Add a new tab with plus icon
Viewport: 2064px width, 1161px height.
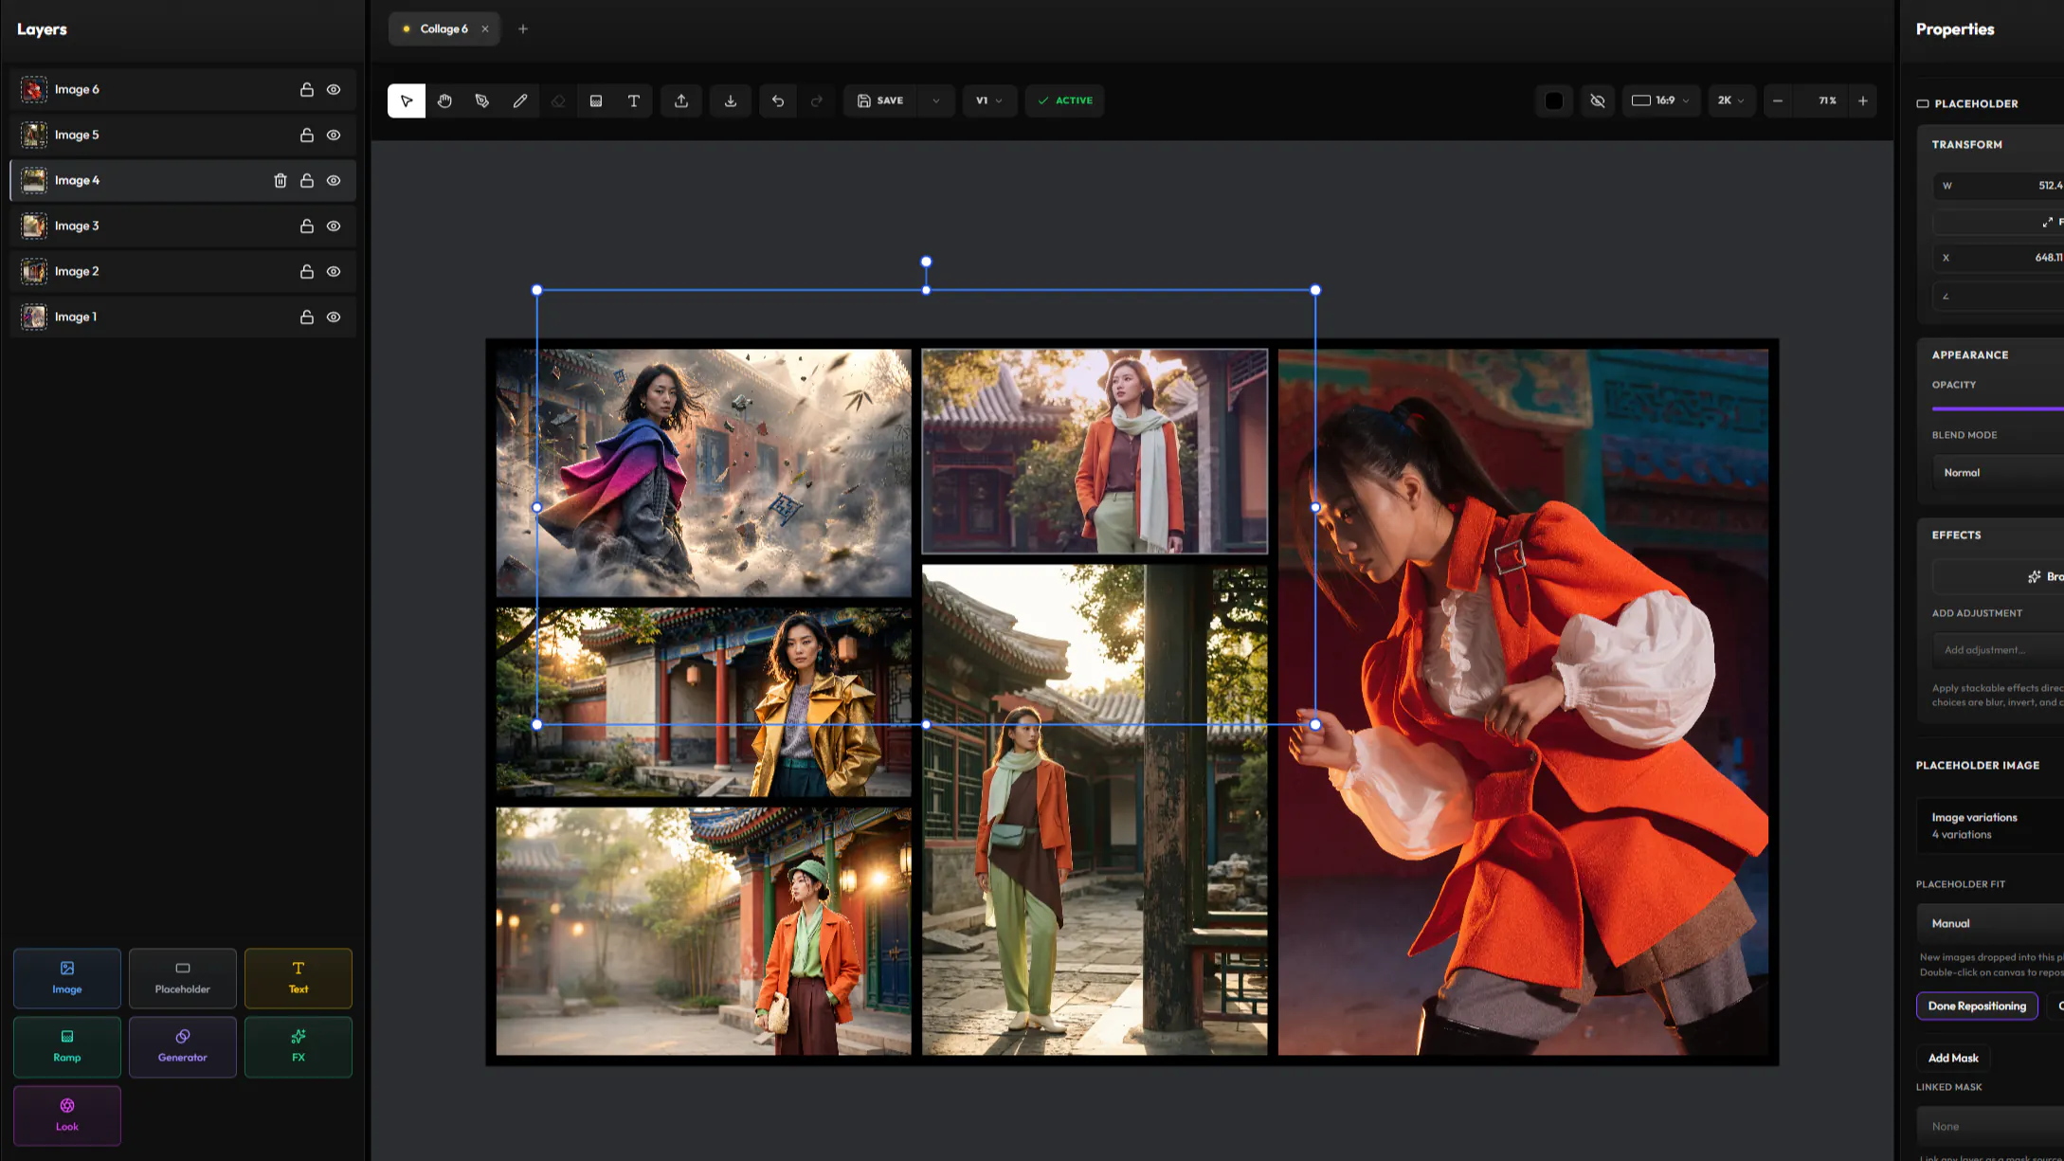point(522,28)
